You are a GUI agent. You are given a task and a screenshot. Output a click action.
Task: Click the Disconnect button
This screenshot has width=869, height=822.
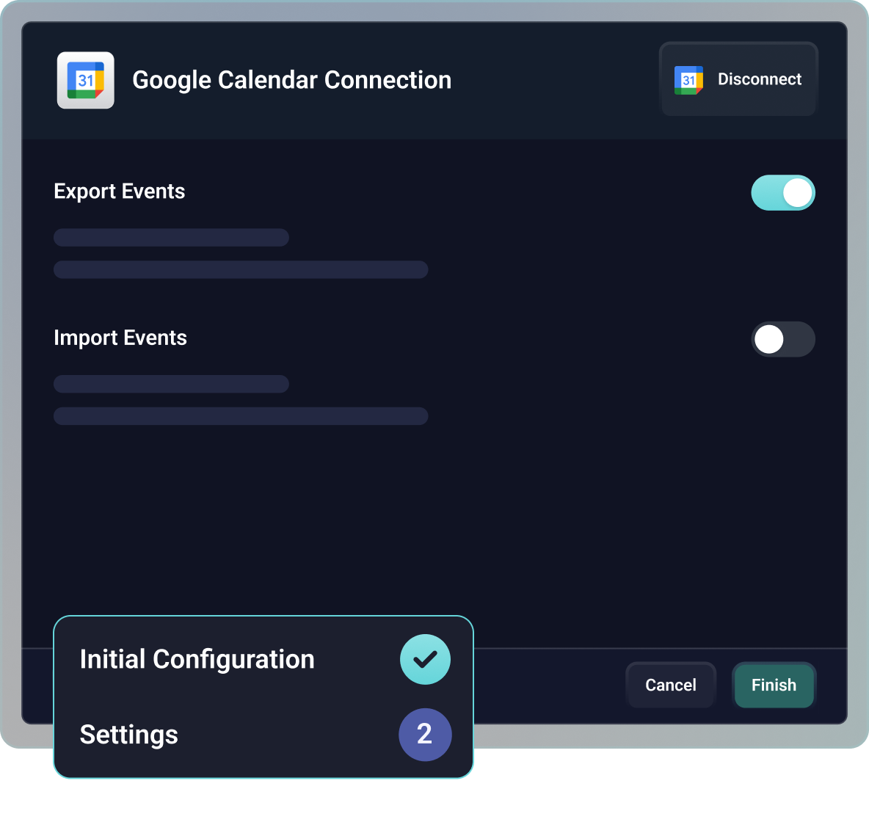click(x=738, y=79)
